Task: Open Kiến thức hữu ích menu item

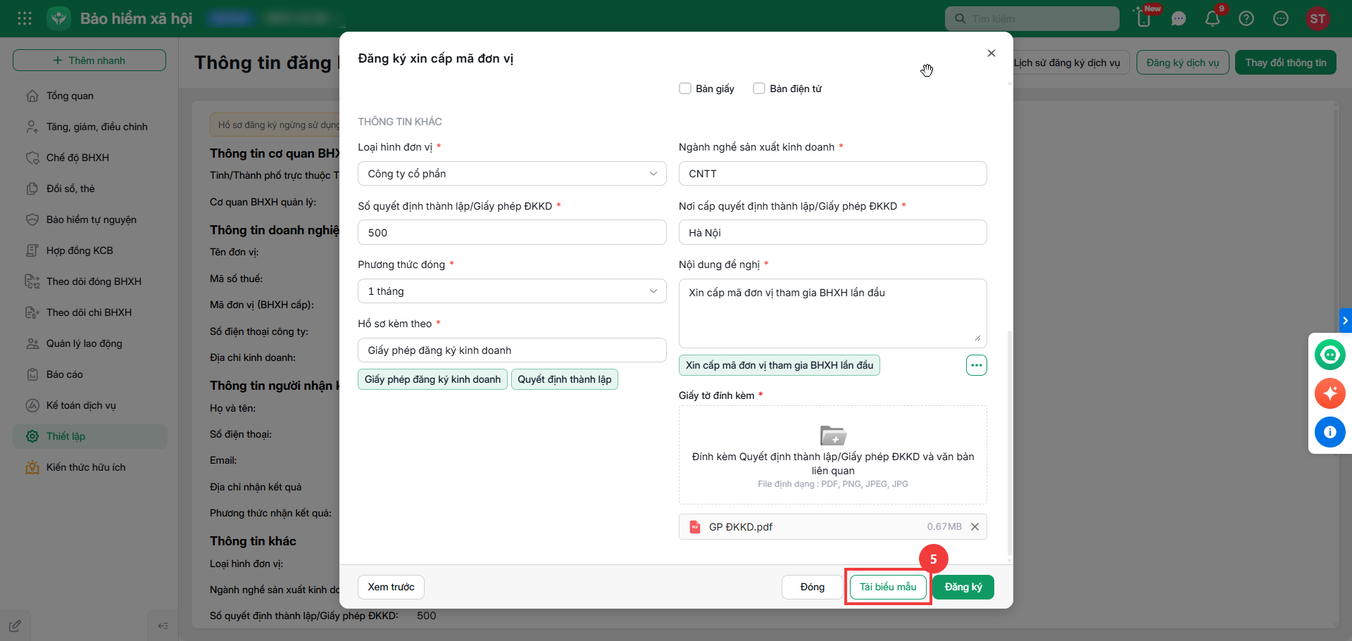Action: point(90,467)
